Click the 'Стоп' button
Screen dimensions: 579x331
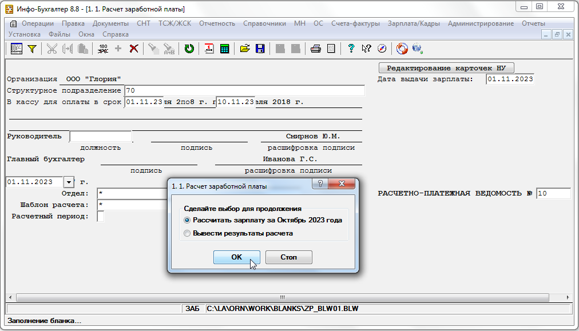(x=288, y=257)
